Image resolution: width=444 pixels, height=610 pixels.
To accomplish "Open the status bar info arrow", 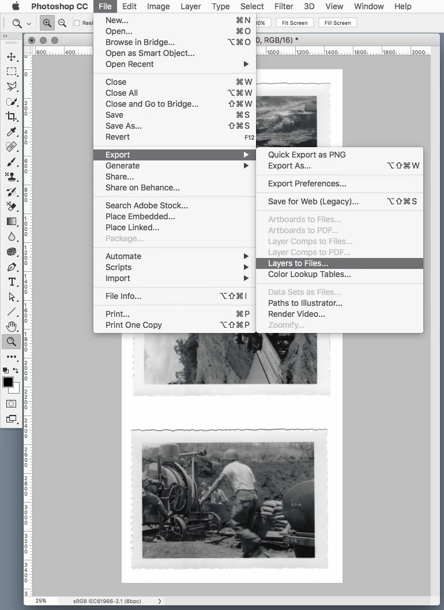I will coord(159,601).
